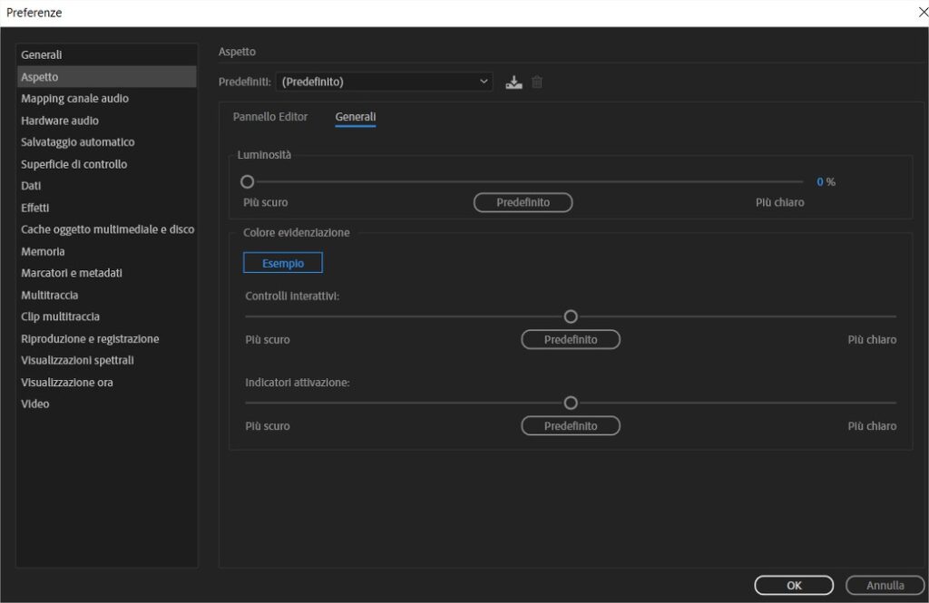The image size is (929, 603).
Task: Reset Luminosità using the Predefinito button
Action: pyautogui.click(x=524, y=202)
